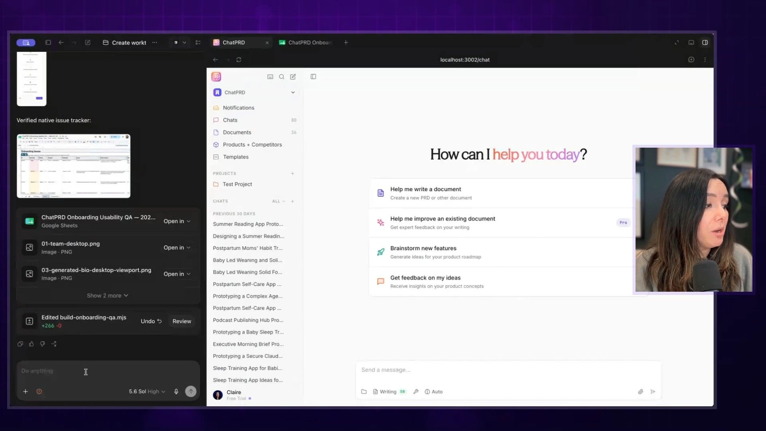Copy the assistant response with copy icon
The width and height of the screenshot is (766, 431).
click(20, 344)
